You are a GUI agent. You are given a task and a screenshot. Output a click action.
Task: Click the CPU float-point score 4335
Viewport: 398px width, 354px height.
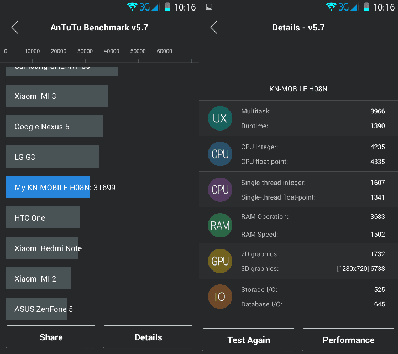(378, 162)
